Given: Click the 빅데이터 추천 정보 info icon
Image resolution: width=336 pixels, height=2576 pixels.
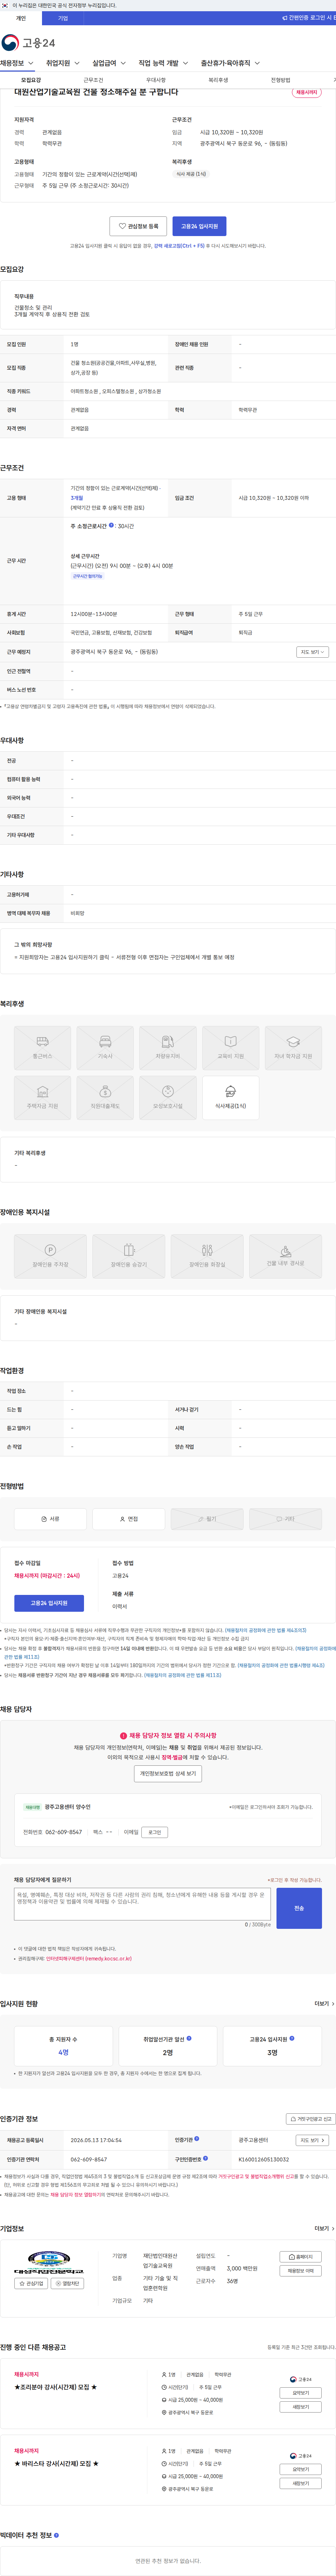Looking at the screenshot, I should tap(56, 2535).
